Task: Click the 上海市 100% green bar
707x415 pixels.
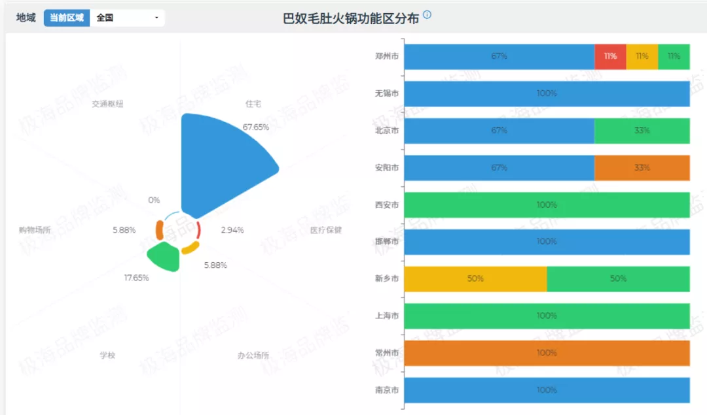Action: tap(547, 316)
